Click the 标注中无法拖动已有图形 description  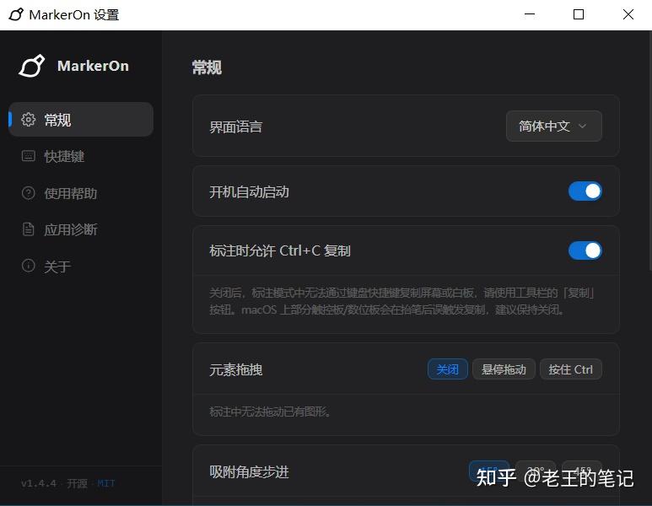click(270, 412)
